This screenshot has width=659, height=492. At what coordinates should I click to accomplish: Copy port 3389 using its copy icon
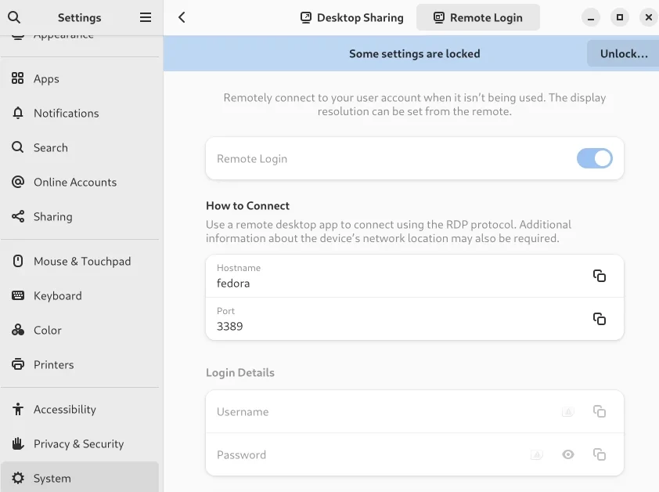[599, 319]
